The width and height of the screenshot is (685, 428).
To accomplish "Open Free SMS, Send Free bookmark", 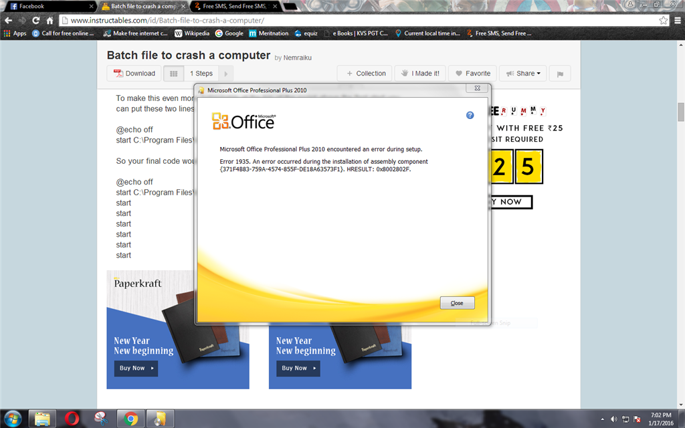I will [499, 33].
